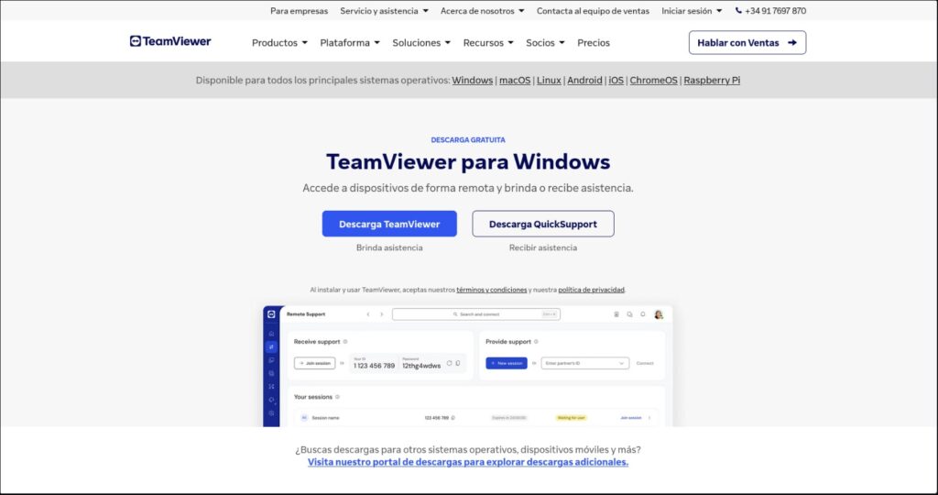
Task: Click the back arrow in the app preview
Action: [x=368, y=314]
